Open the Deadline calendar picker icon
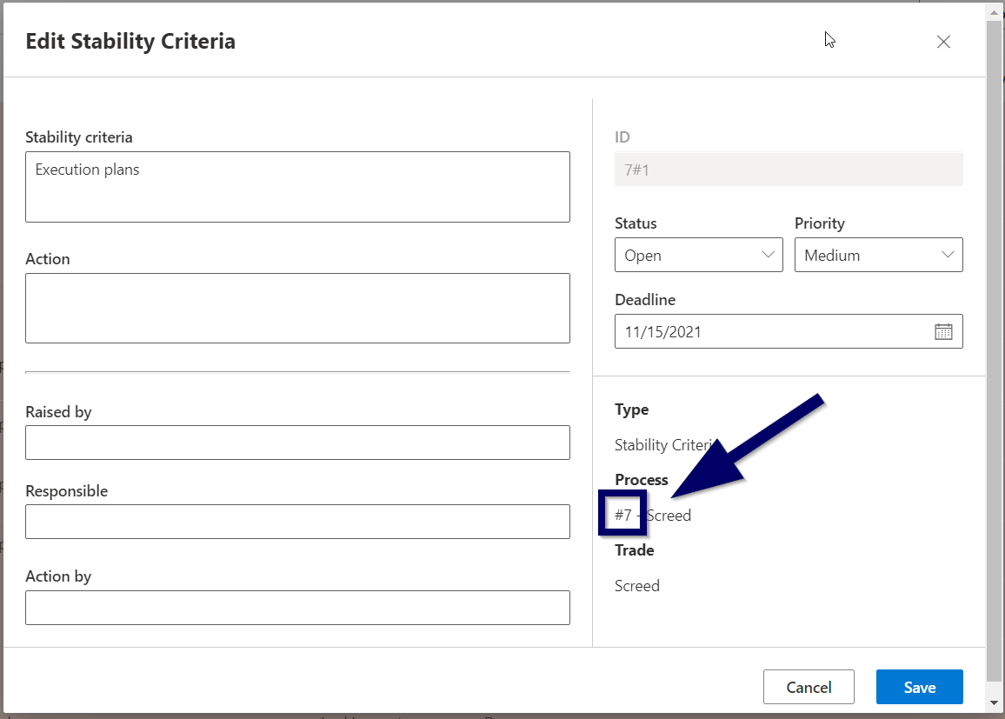 coord(943,331)
